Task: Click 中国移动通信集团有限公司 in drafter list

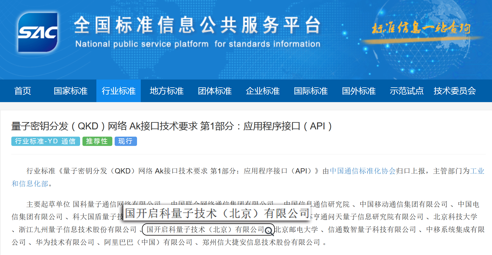Action: click(x=404, y=204)
